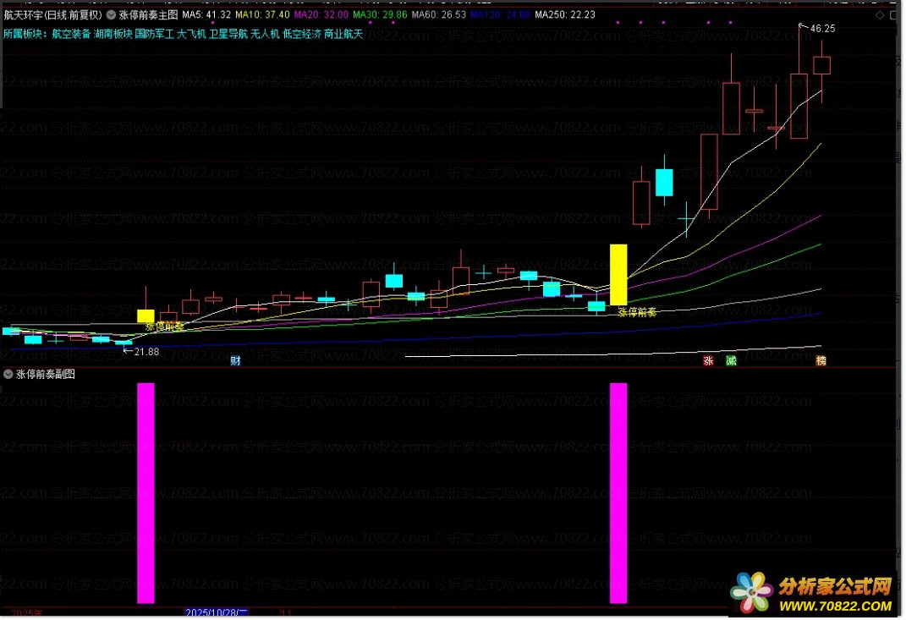Select the 涨停前奏主图 indicator name
The height and width of the screenshot is (620, 906).
tap(148, 15)
